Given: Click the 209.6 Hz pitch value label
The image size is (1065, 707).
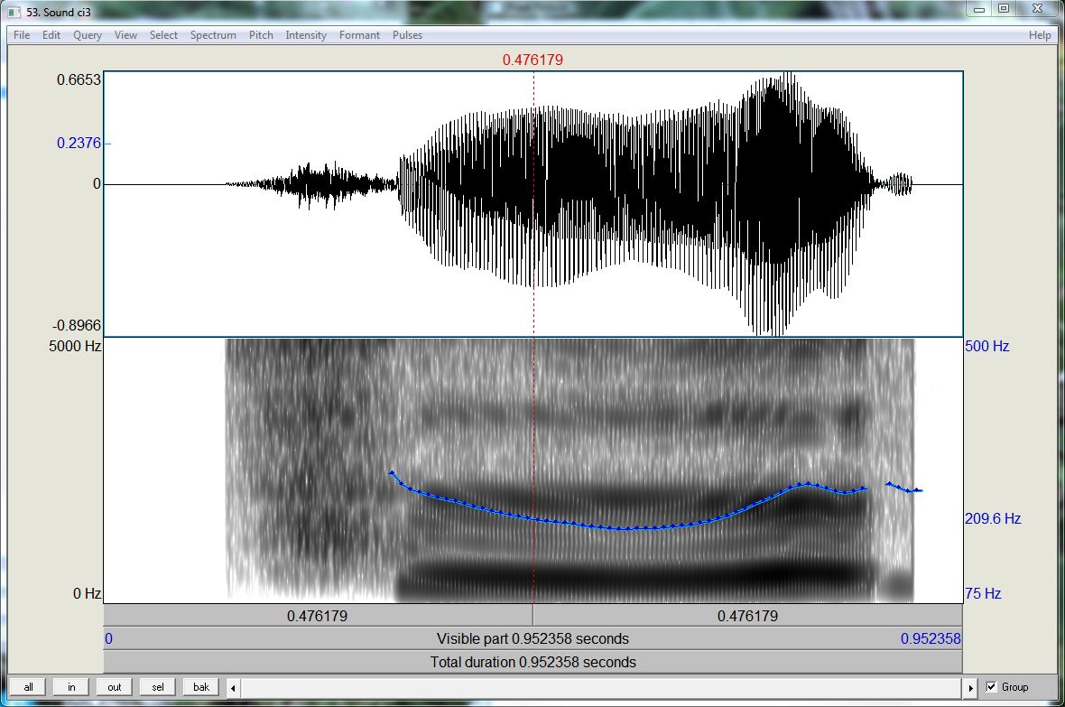Looking at the screenshot, I should tap(993, 518).
